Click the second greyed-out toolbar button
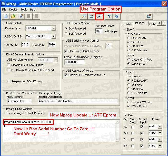Image resolution: width=168 pixels, height=156 pixels. (x=36, y=16)
